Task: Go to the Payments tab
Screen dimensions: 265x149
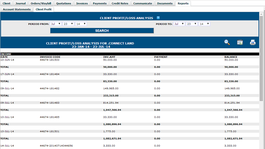Action: tap(100, 4)
